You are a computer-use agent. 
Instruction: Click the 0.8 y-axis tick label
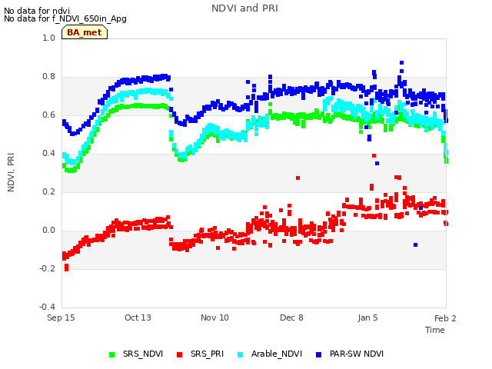point(48,77)
